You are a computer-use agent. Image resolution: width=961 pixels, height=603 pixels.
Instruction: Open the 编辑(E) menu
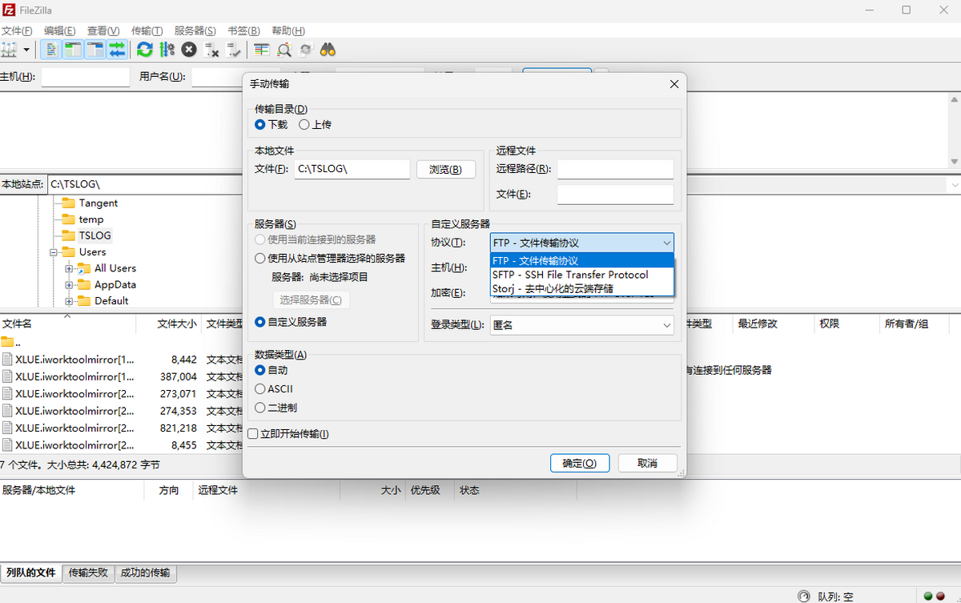[60, 30]
